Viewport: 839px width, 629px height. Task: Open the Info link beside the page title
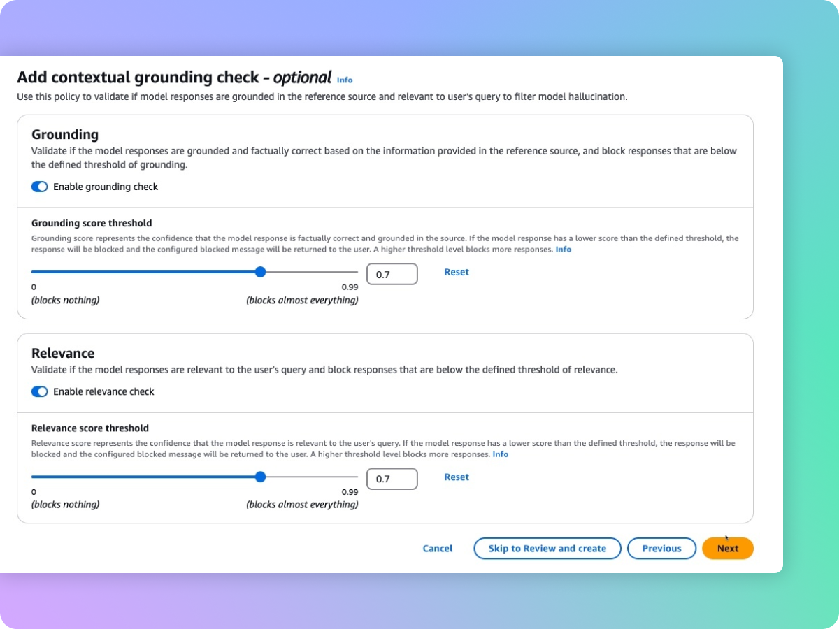pos(344,80)
